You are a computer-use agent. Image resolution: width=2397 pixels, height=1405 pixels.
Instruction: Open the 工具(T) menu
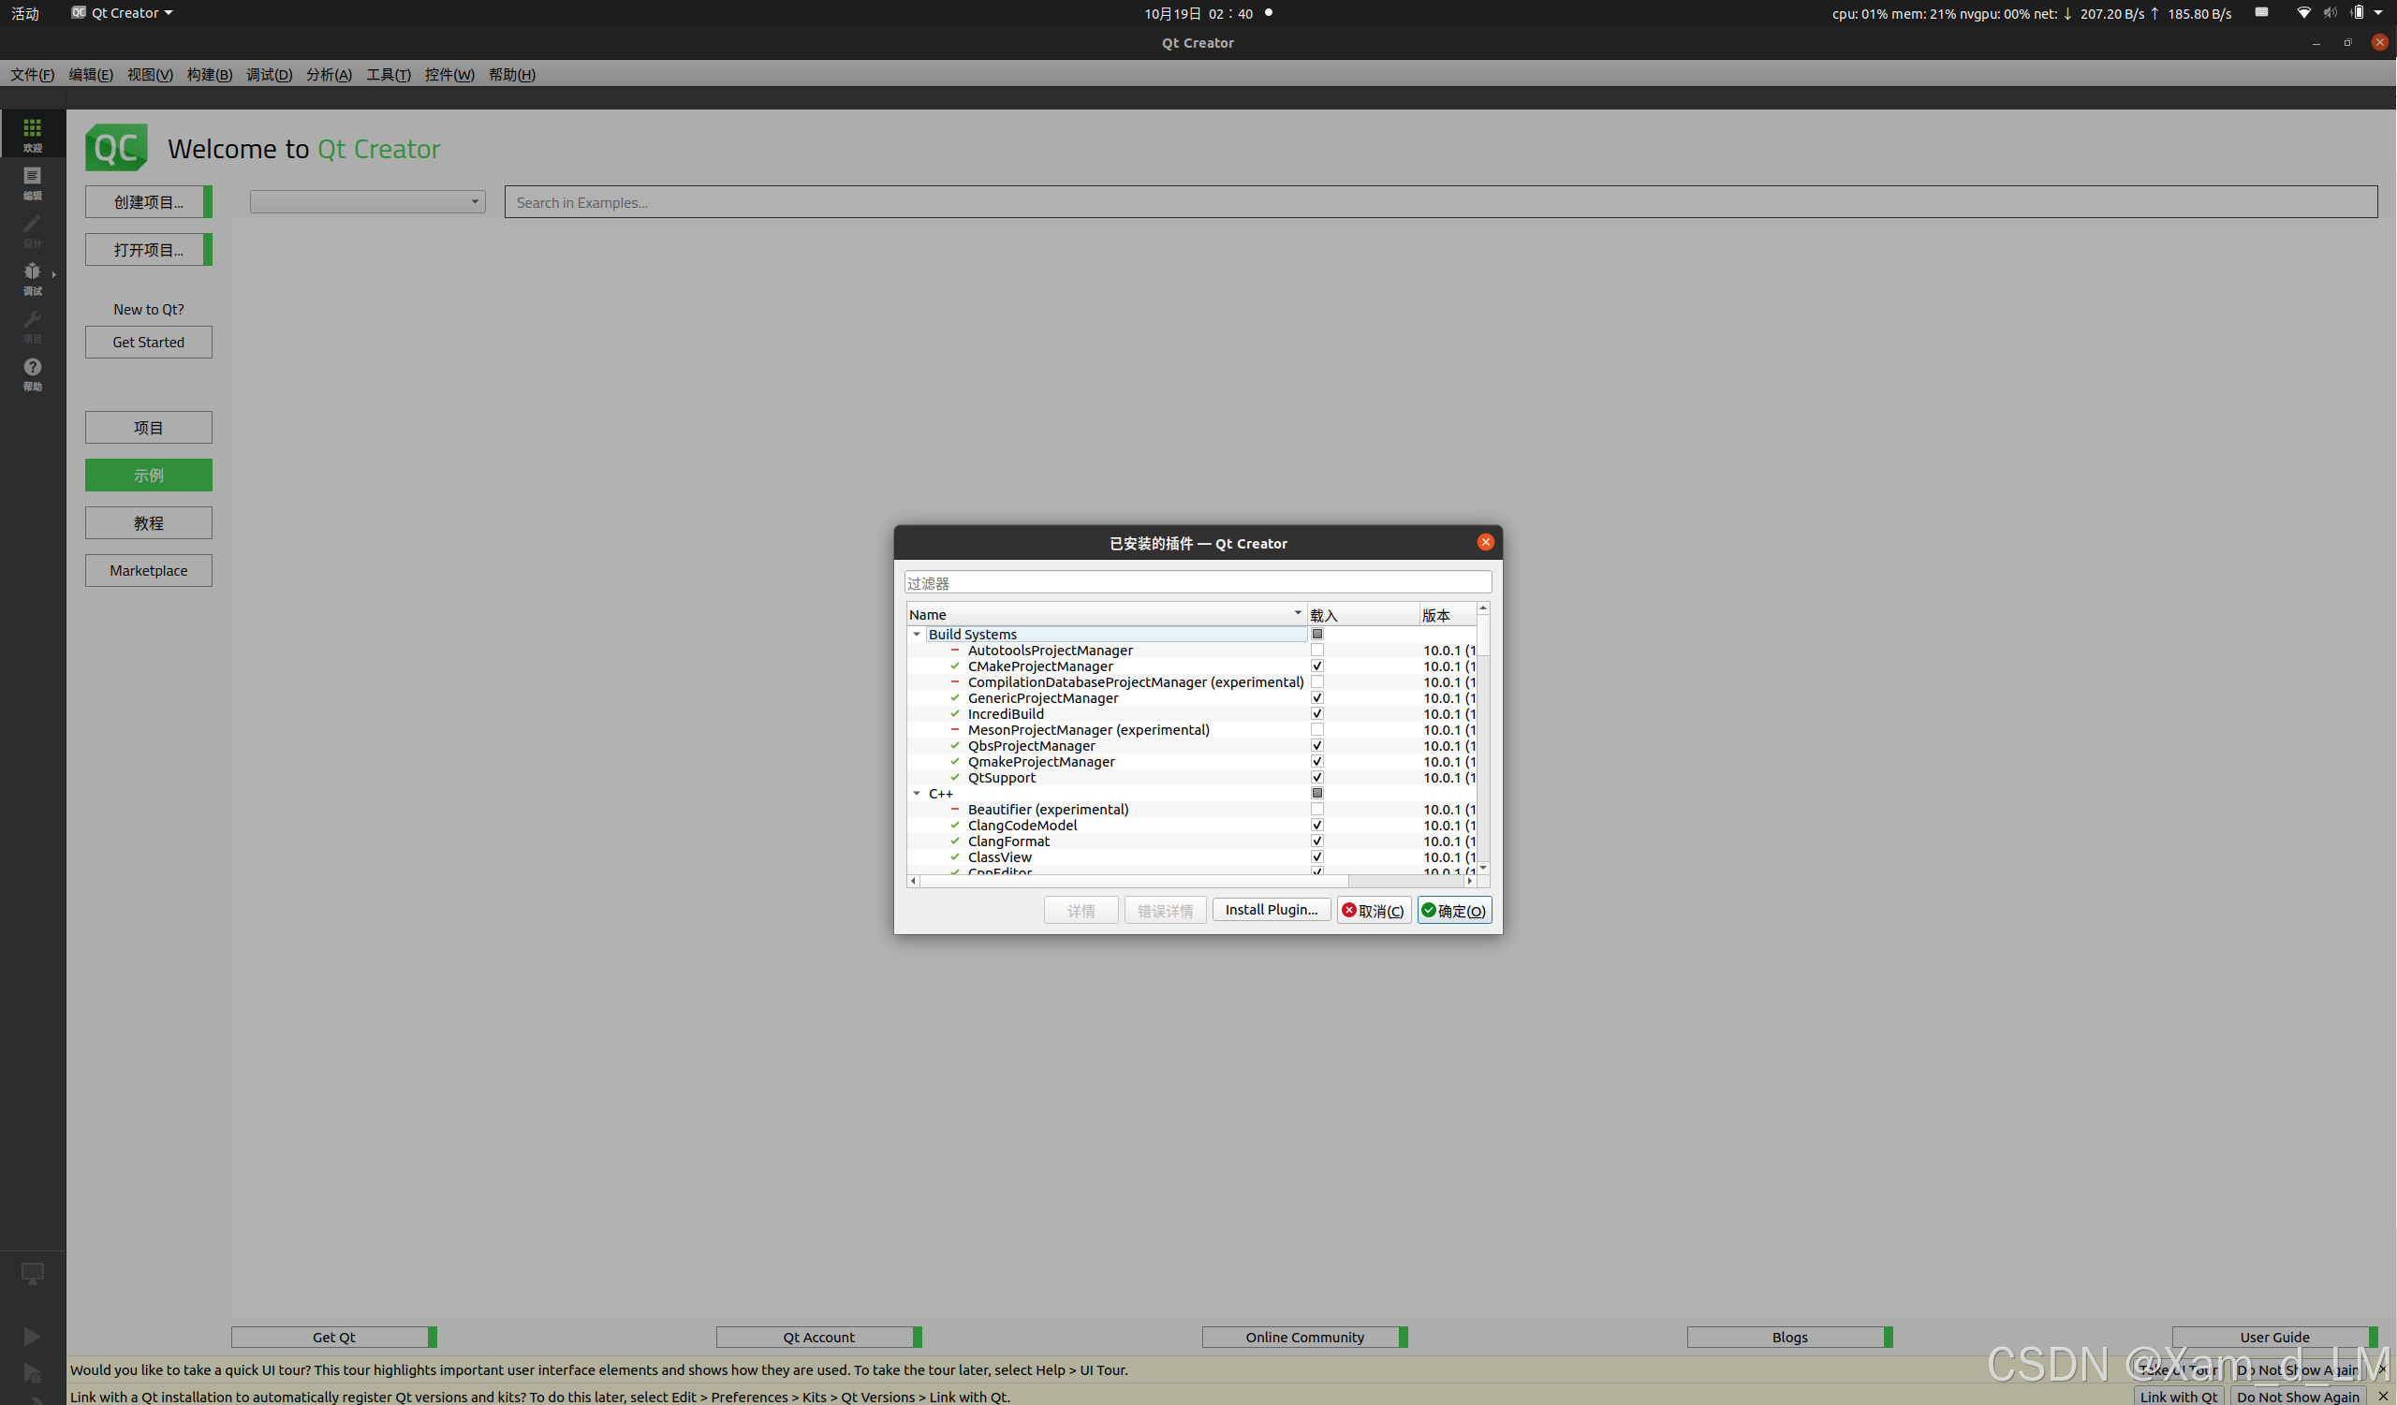click(x=388, y=74)
